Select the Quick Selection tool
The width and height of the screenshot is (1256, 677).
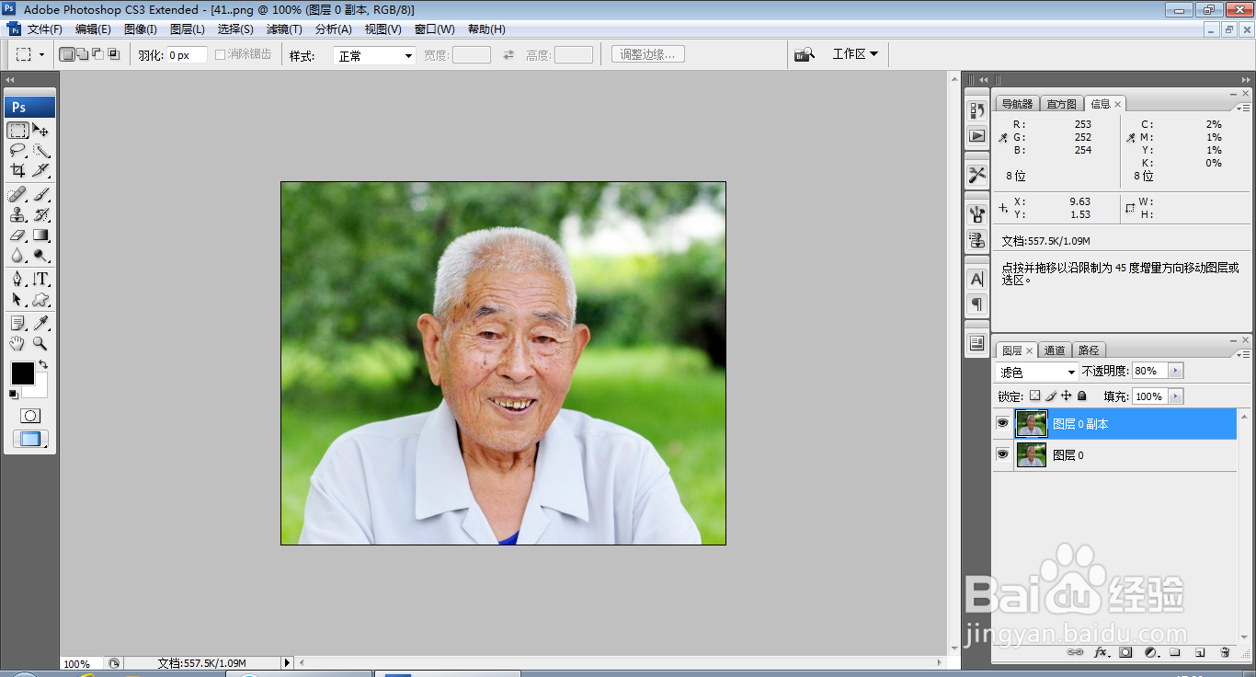click(41, 150)
